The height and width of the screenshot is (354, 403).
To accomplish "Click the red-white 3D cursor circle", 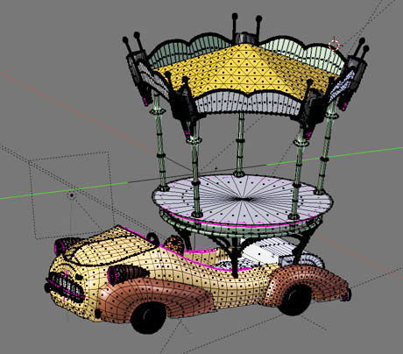I will click(x=334, y=46).
